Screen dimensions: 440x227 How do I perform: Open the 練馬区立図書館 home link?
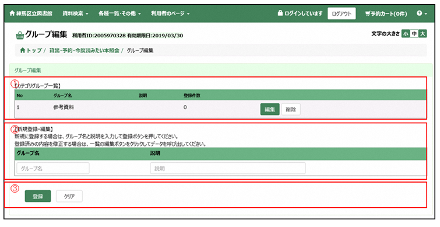pos(31,13)
